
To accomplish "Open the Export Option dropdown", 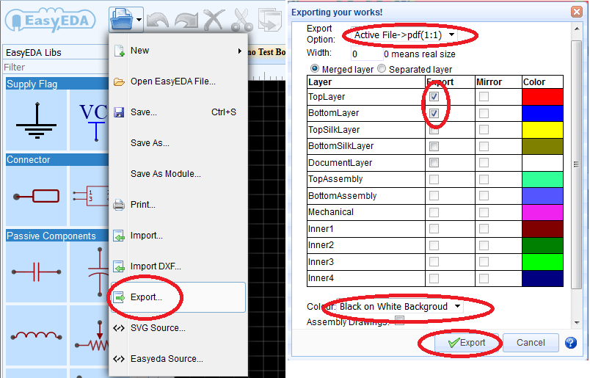I will [x=404, y=35].
